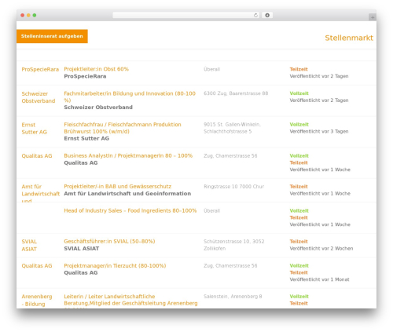Click Teilzeit tag of Head of Industry Sales

299,217
